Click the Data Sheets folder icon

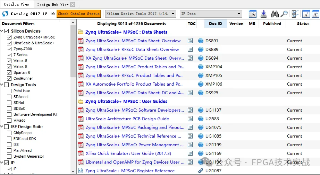click(x=81, y=32)
